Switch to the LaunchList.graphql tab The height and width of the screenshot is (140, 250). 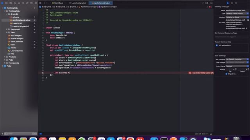(x=78, y=3)
